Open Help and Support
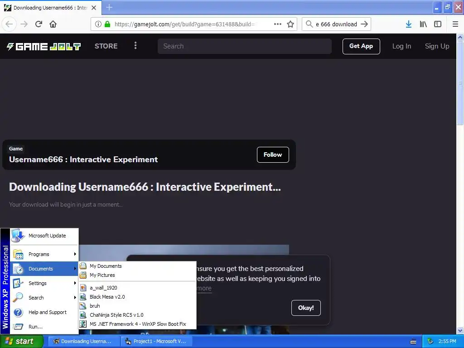 point(44,312)
